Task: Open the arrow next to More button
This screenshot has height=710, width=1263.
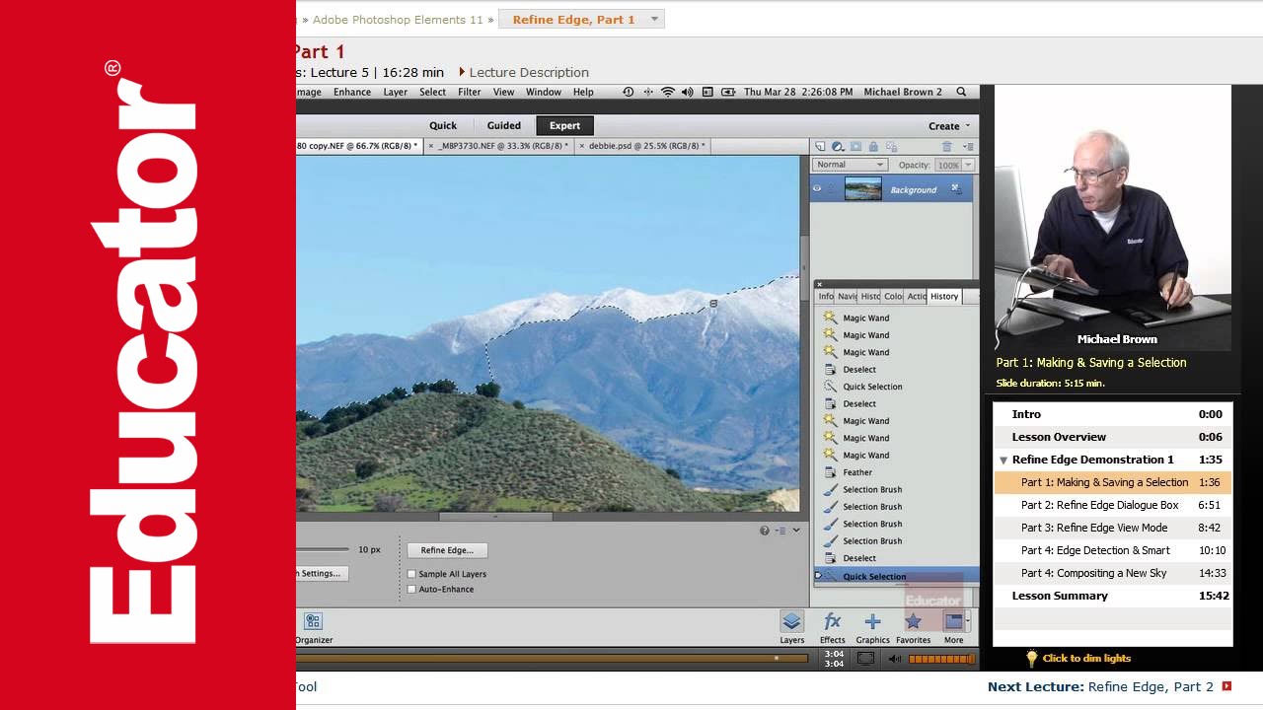Action: tap(969, 621)
